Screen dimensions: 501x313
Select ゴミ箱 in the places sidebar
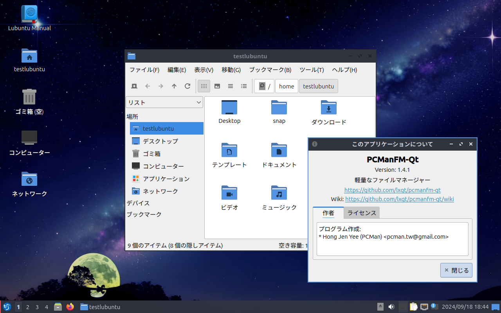point(151,154)
